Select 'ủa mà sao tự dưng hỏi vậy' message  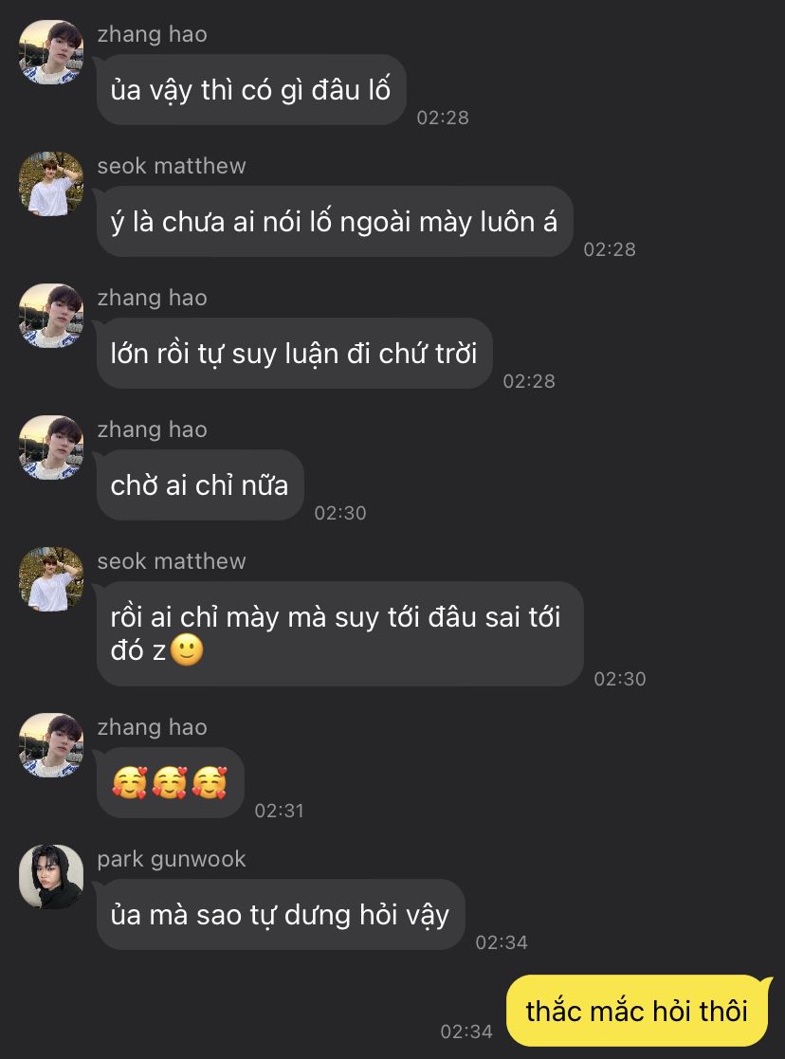[x=281, y=915]
